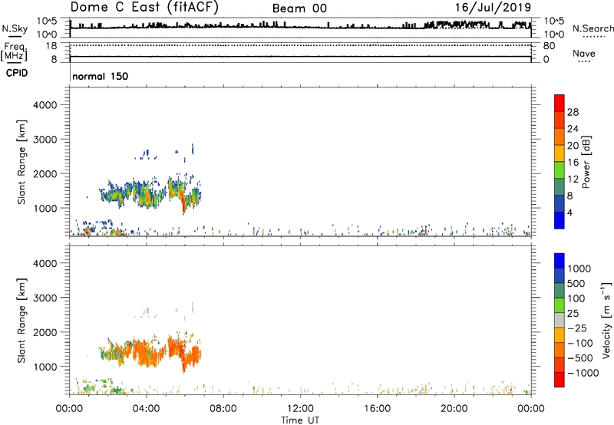
Task: Click the '20:00' time axis label
Action: [x=454, y=409]
